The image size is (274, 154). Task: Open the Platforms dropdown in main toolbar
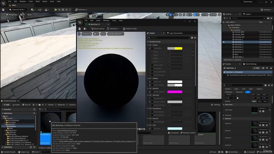pos(81,10)
